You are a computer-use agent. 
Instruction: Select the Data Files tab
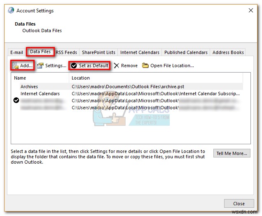coord(40,52)
